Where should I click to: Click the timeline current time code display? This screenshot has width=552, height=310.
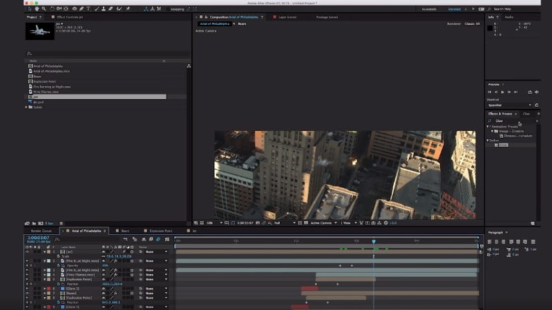click(x=37, y=238)
